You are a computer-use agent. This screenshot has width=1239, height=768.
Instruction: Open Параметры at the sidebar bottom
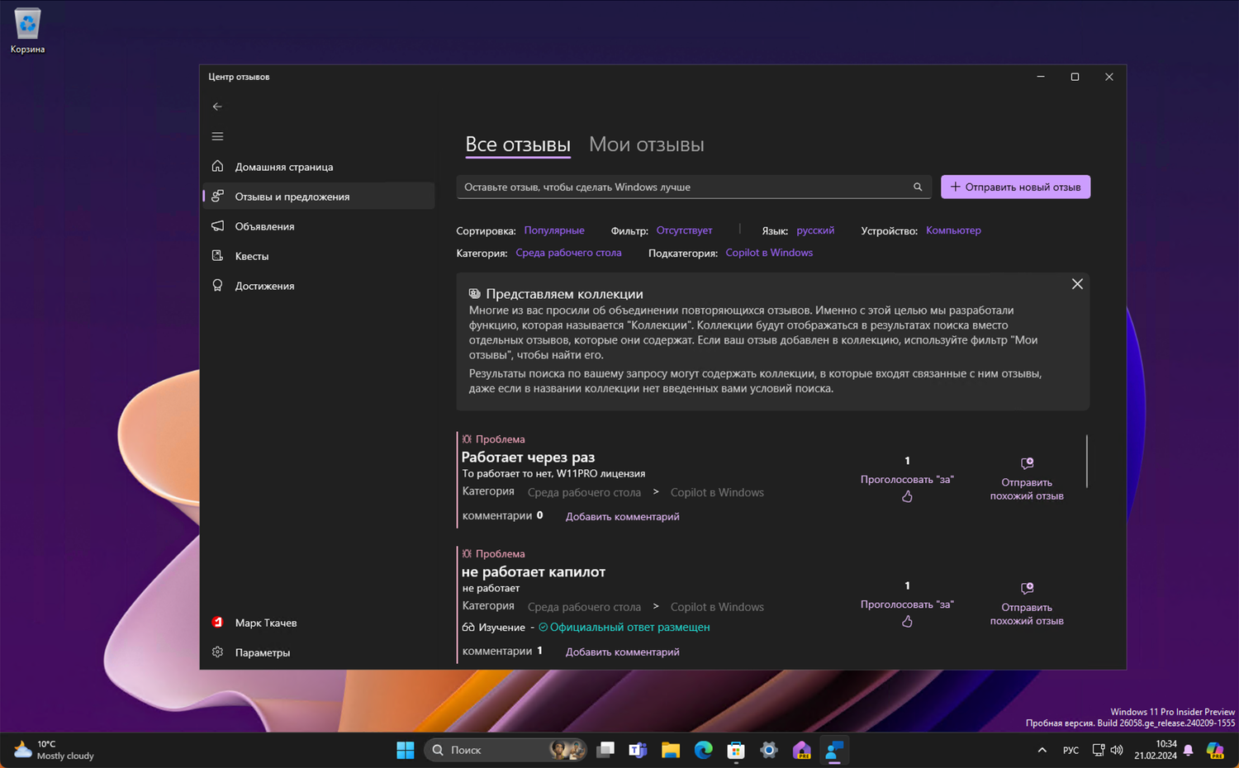click(x=319, y=652)
